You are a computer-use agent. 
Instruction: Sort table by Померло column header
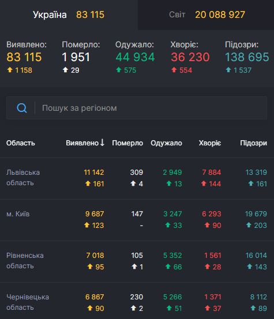tap(127, 143)
